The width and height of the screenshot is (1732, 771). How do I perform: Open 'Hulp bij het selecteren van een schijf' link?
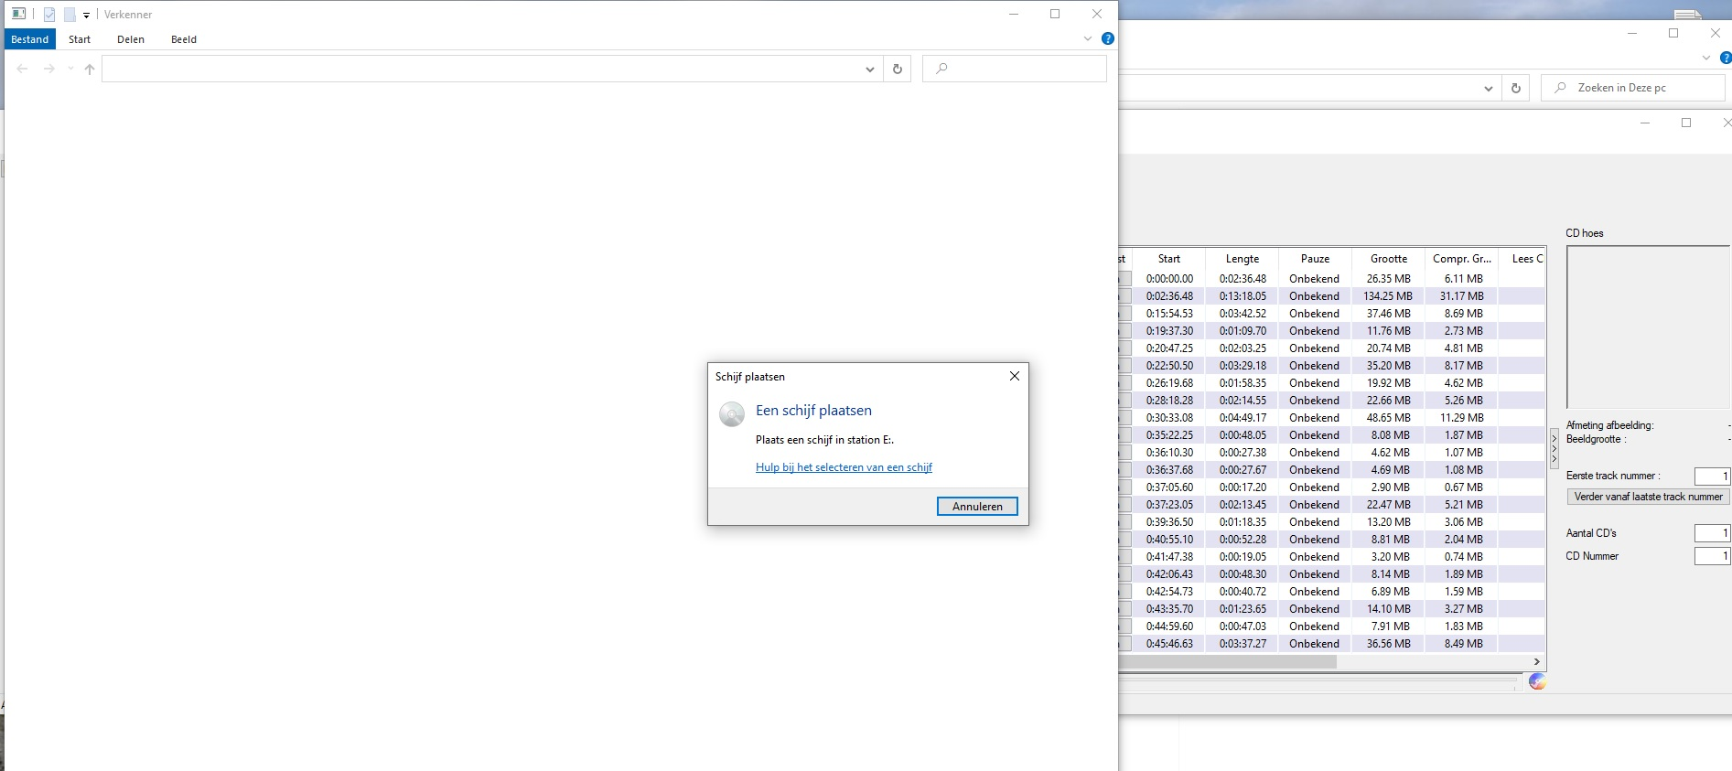click(844, 467)
